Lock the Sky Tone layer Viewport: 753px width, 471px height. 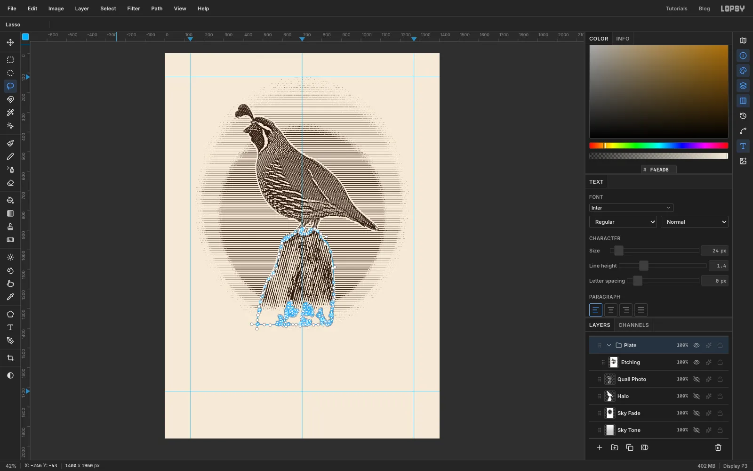[x=720, y=430]
